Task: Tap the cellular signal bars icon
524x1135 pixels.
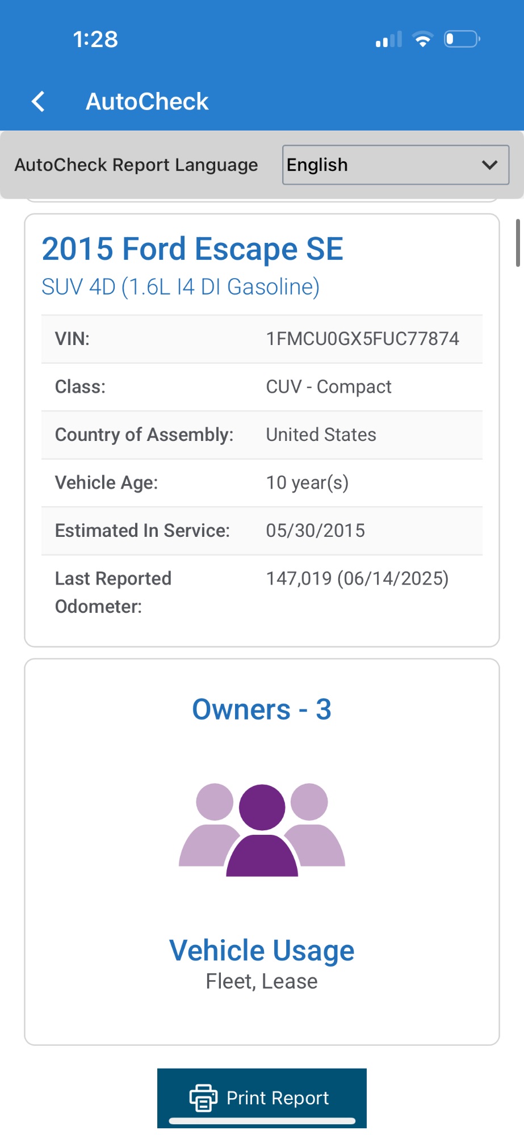Action: tap(389, 39)
